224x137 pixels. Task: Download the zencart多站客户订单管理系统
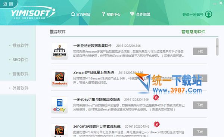200,132
